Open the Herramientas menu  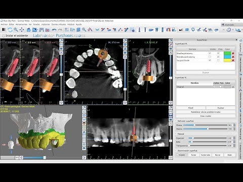click(x=21, y=24)
